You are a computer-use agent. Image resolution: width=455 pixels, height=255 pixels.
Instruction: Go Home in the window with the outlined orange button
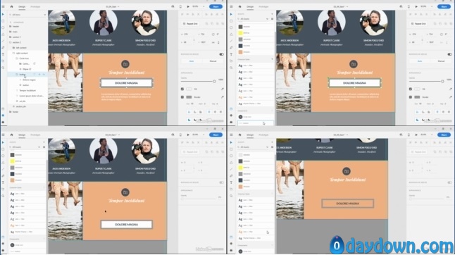[239, 135]
